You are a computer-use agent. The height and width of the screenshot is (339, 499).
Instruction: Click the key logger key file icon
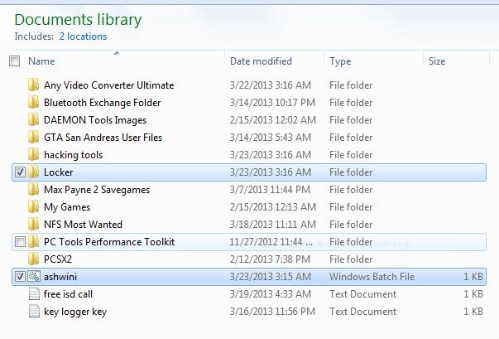pyautogui.click(x=34, y=312)
